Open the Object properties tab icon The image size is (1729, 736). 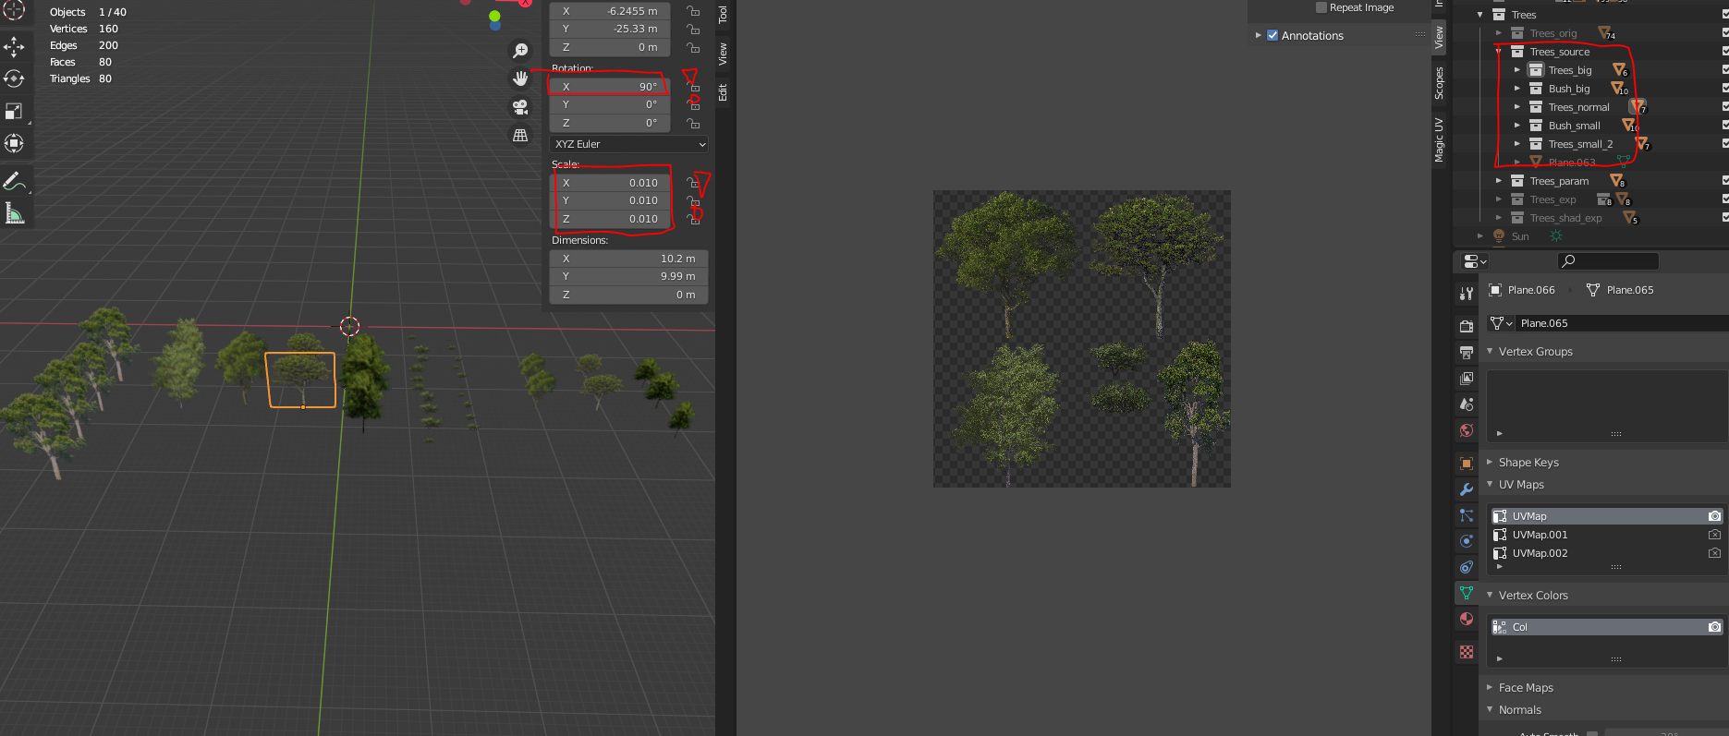pos(1467,463)
